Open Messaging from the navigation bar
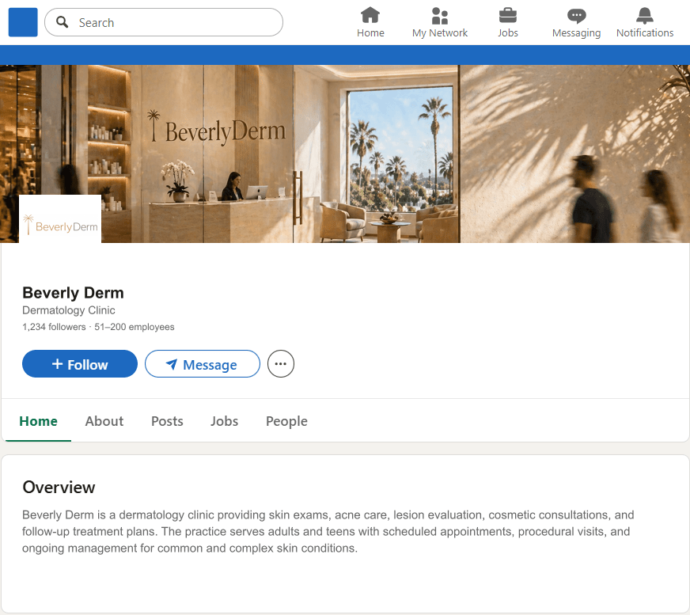This screenshot has height=615, width=690. coord(576,14)
